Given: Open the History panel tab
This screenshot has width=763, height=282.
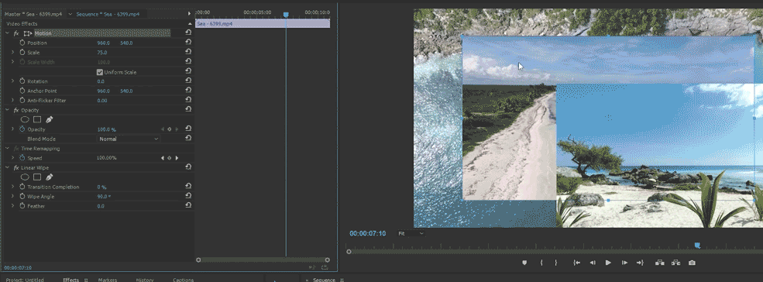Looking at the screenshot, I should coord(145,280).
